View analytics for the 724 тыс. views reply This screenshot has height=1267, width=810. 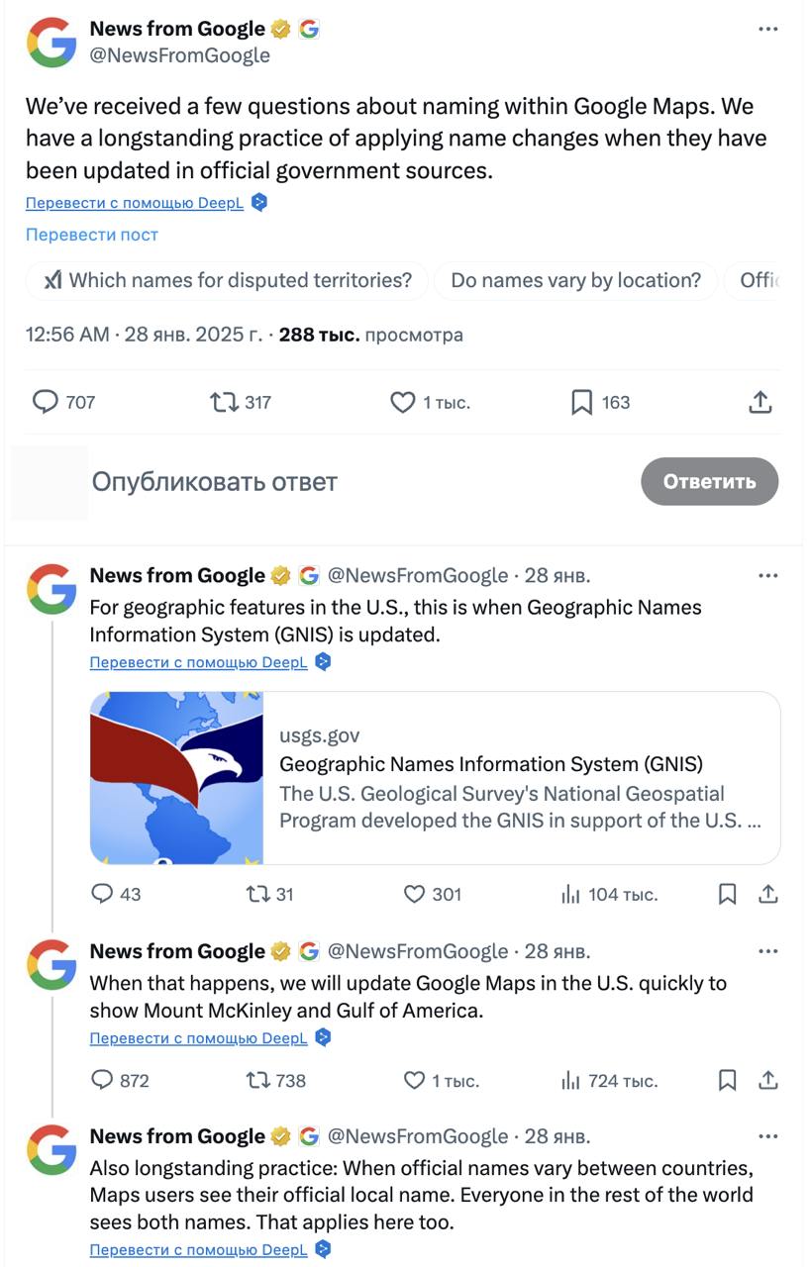click(x=571, y=1081)
